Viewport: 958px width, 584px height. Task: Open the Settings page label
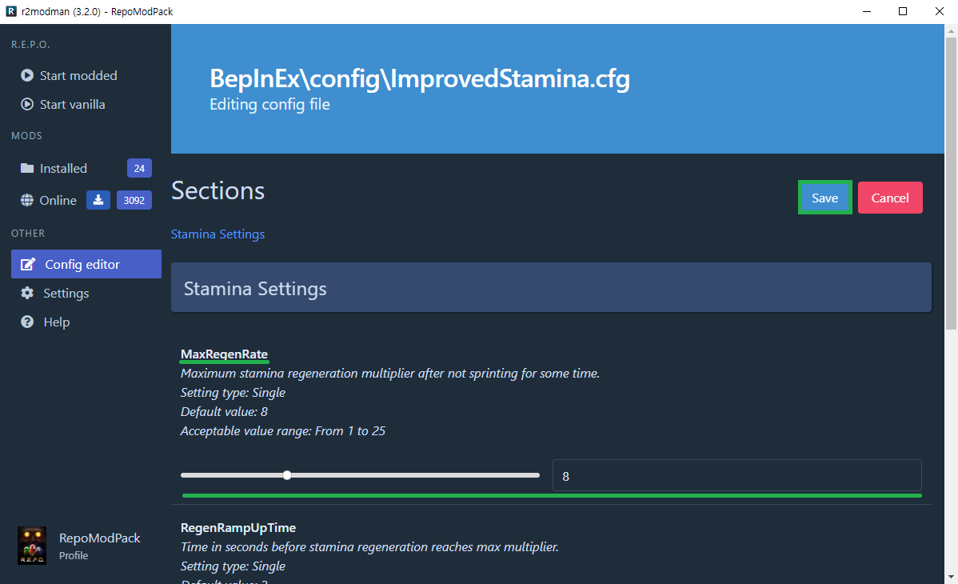pyautogui.click(x=66, y=293)
